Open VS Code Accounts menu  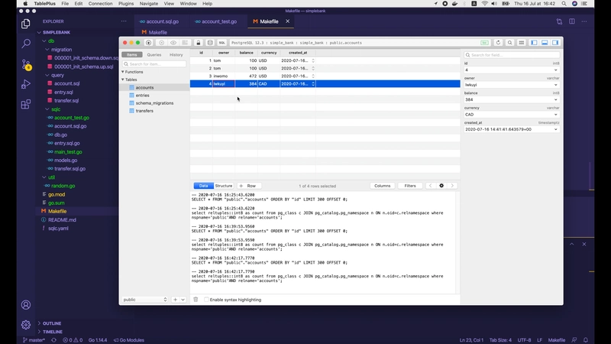click(26, 305)
